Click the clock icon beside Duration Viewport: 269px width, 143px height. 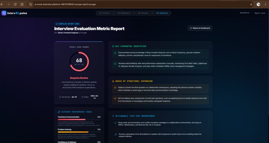pos(60,97)
